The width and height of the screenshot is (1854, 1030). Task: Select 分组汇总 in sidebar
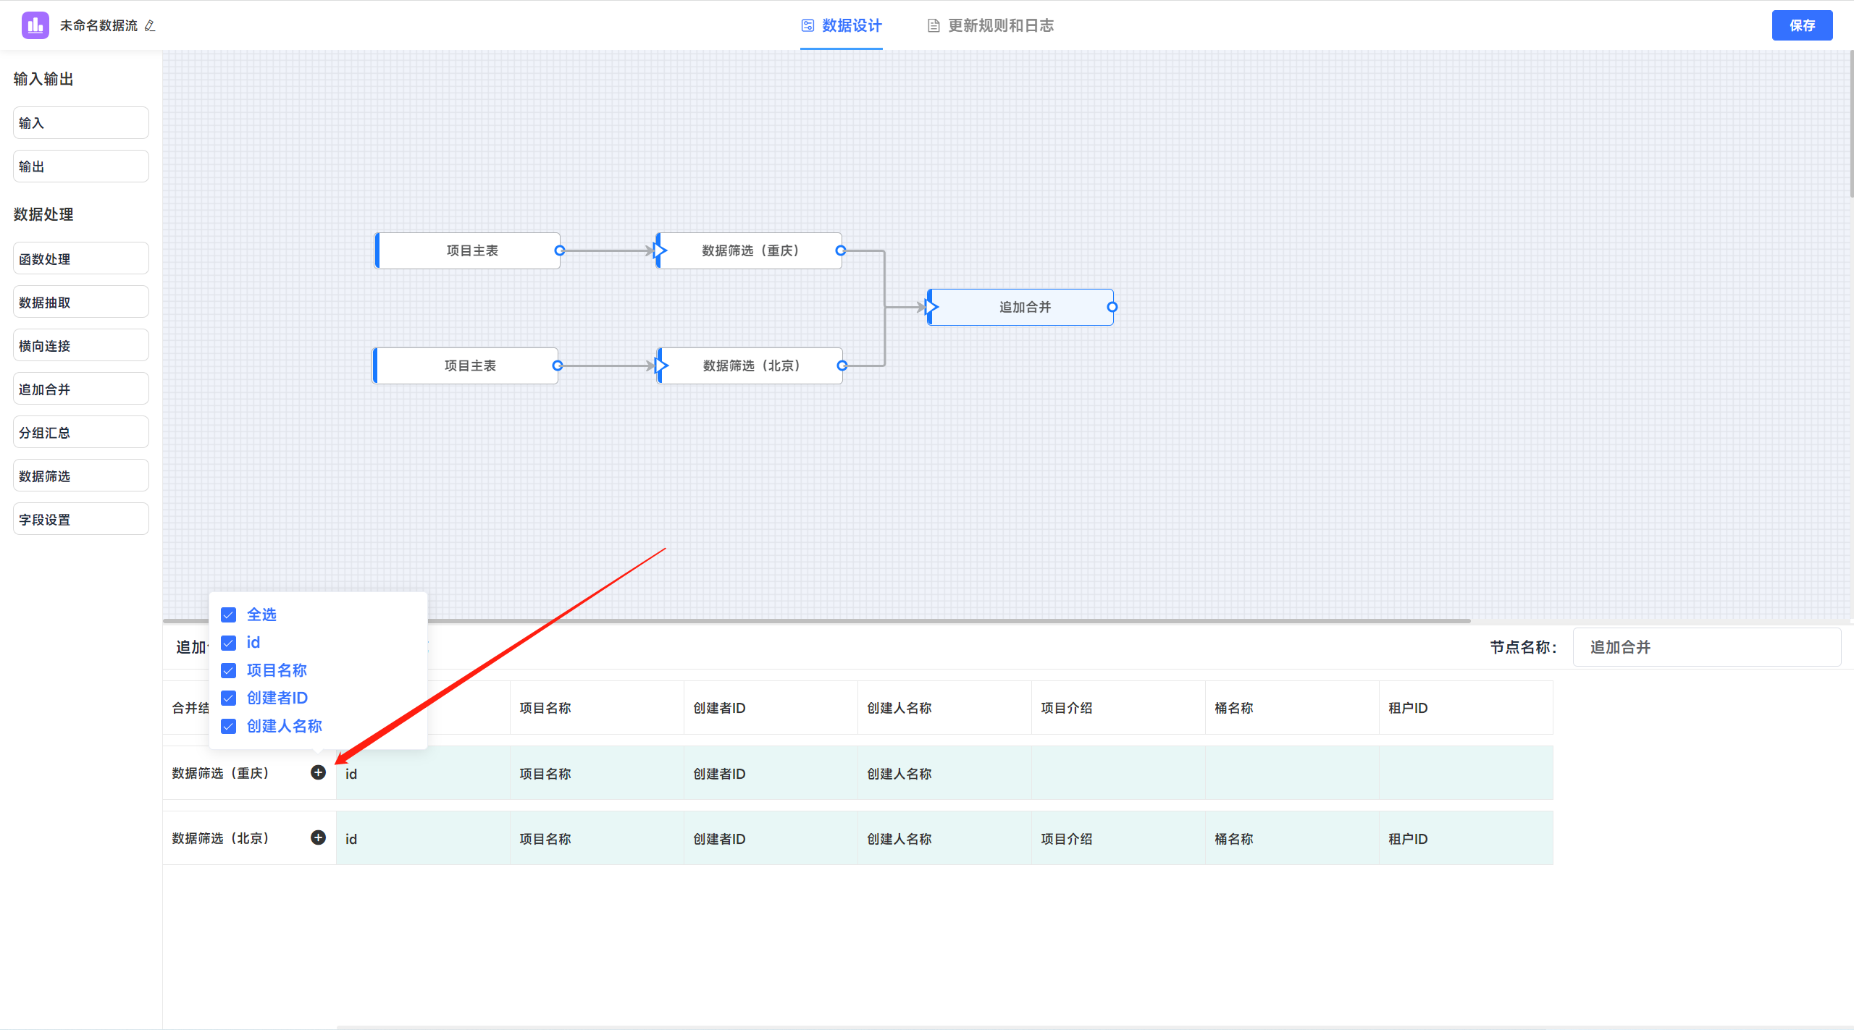(x=81, y=432)
